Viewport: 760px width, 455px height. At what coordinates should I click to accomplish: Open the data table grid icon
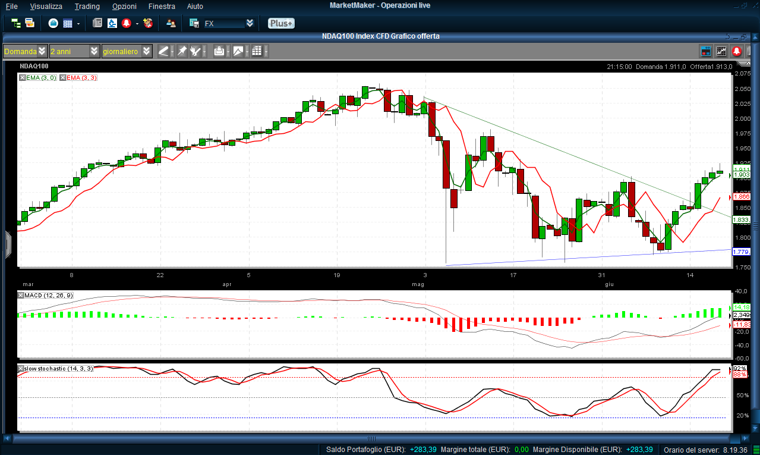257,52
